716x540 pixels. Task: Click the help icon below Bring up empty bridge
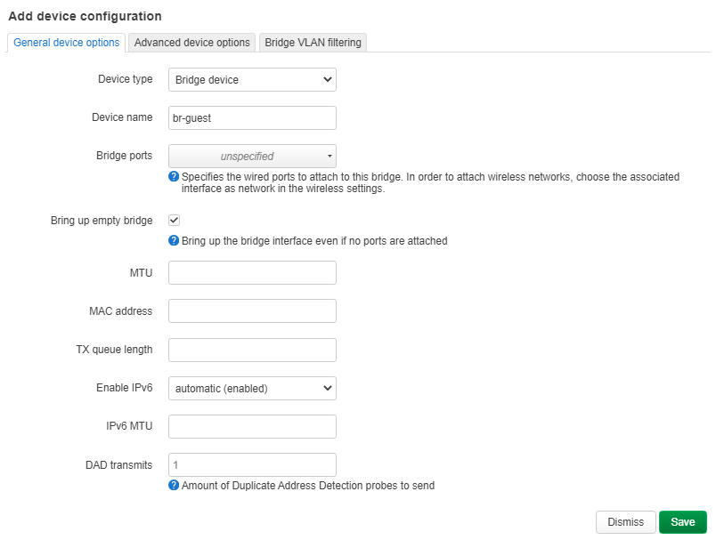click(x=174, y=241)
